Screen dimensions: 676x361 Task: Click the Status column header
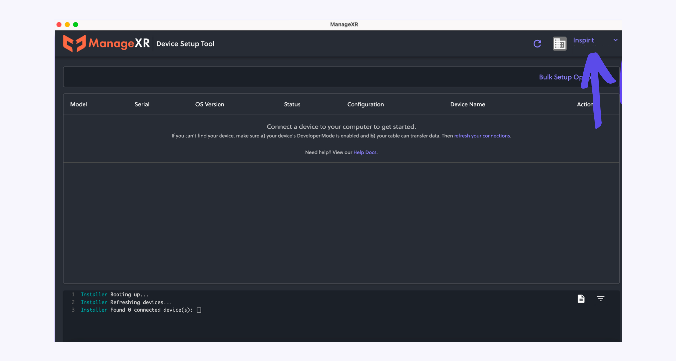coord(292,104)
